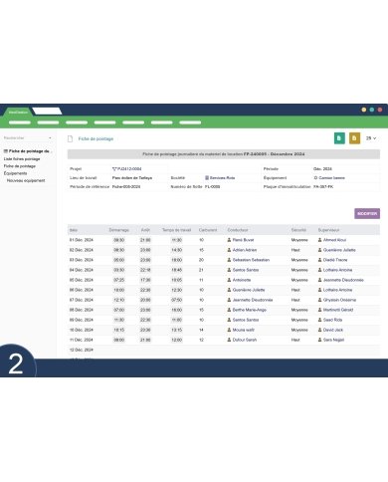This screenshot has height=482, width=388.
Task: Click the Temps de travail column header
Action: pos(176,230)
